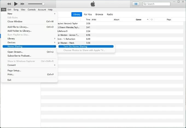The image size is (186, 128).
Task: Switch to the For You tab
Action: [x=88, y=14]
